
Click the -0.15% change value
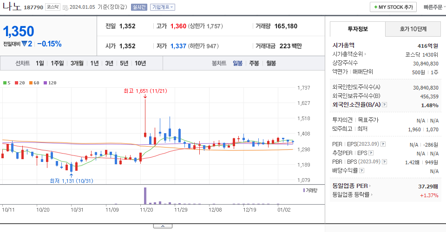pyautogui.click(x=49, y=44)
